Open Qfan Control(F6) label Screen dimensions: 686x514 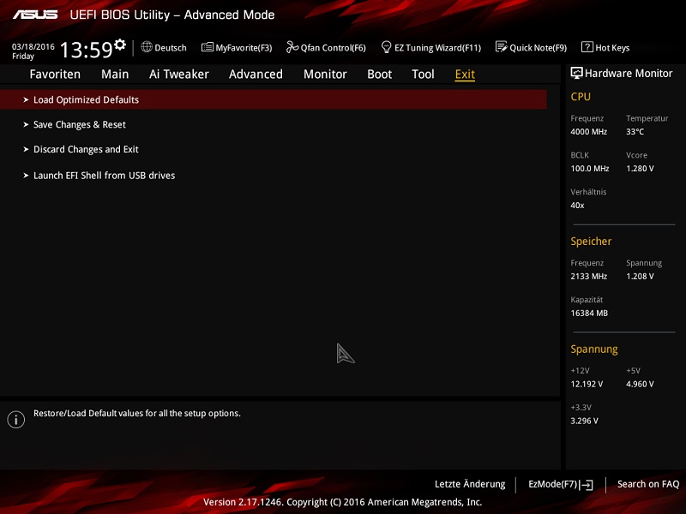click(x=333, y=48)
